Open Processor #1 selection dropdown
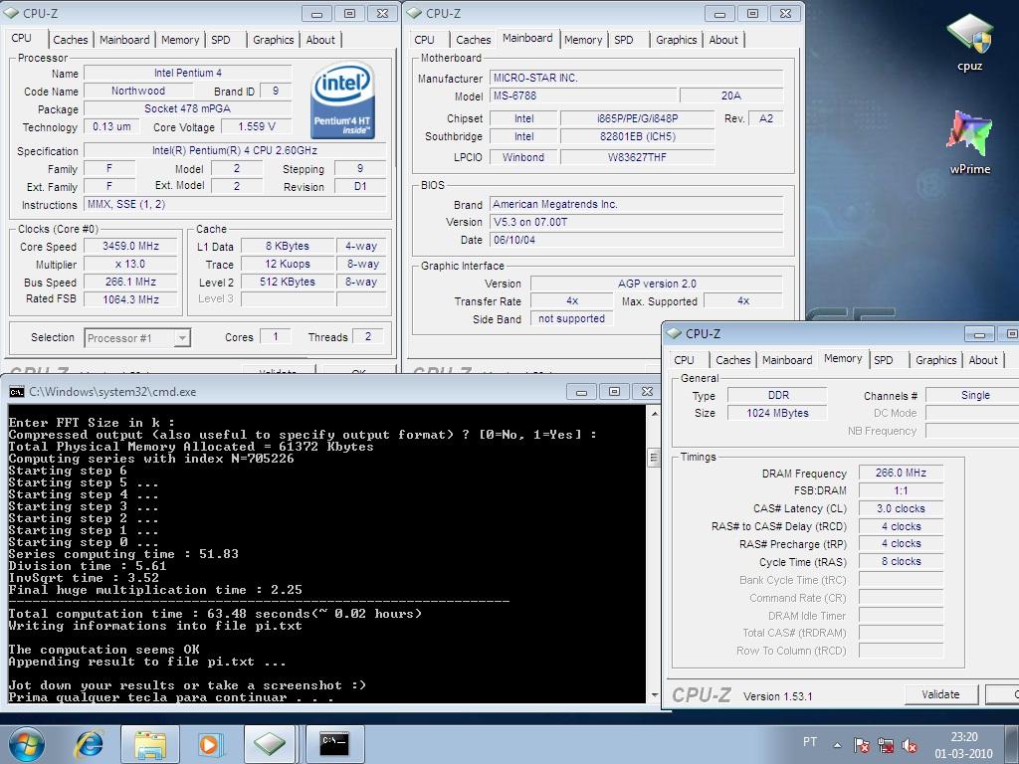 pyautogui.click(x=136, y=338)
